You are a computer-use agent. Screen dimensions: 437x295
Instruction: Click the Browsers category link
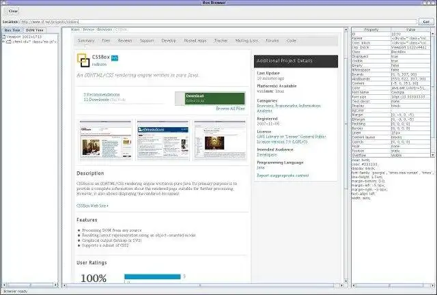[266, 106]
